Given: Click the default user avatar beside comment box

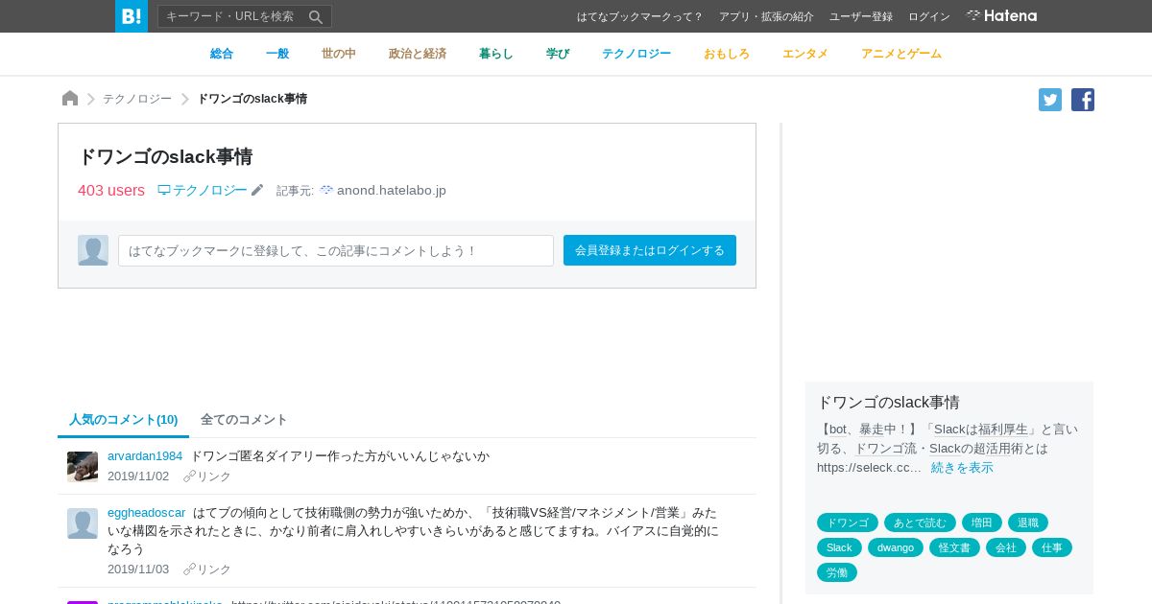Looking at the screenshot, I should pyautogui.click(x=93, y=250).
